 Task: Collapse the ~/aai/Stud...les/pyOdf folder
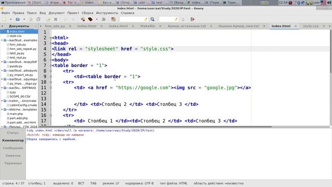pyautogui.click(x=2, y=62)
